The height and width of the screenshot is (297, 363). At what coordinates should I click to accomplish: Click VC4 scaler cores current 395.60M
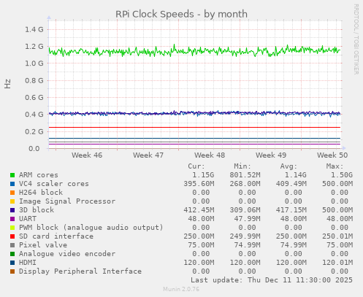pos(199,184)
